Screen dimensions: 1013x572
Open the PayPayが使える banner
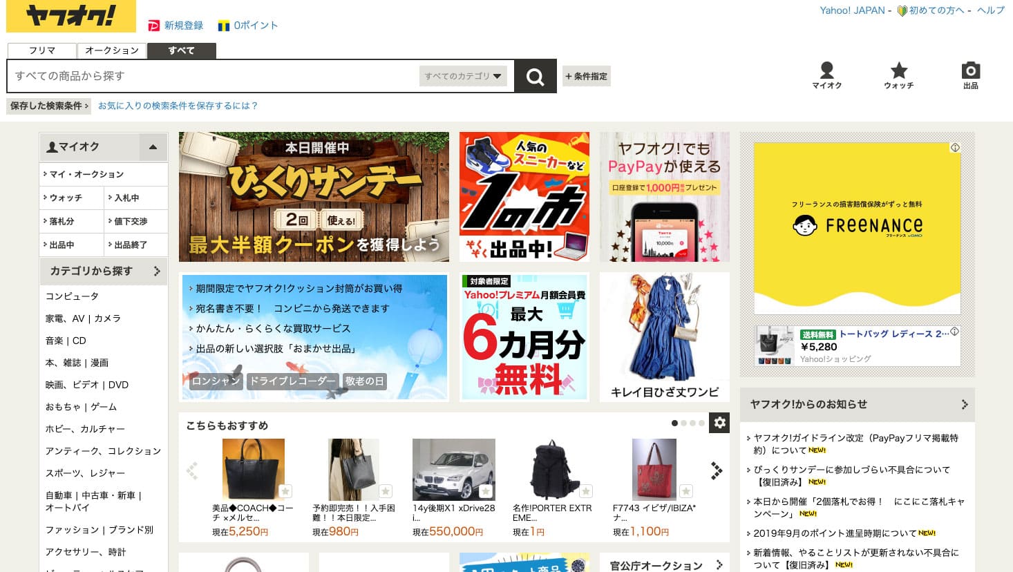tap(665, 197)
